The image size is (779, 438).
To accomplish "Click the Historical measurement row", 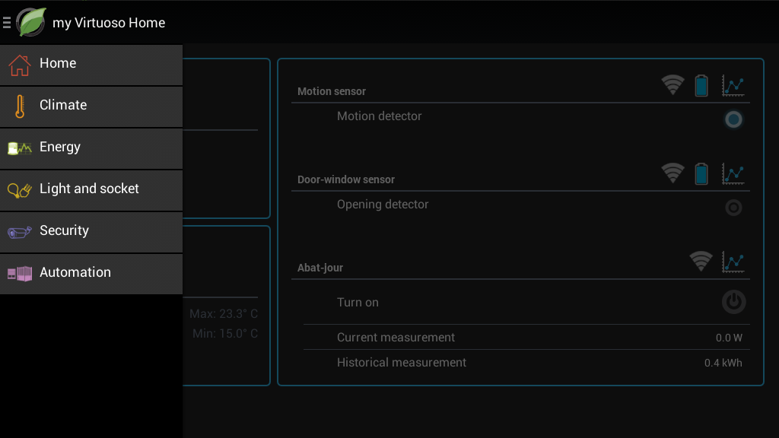I will coord(526,363).
